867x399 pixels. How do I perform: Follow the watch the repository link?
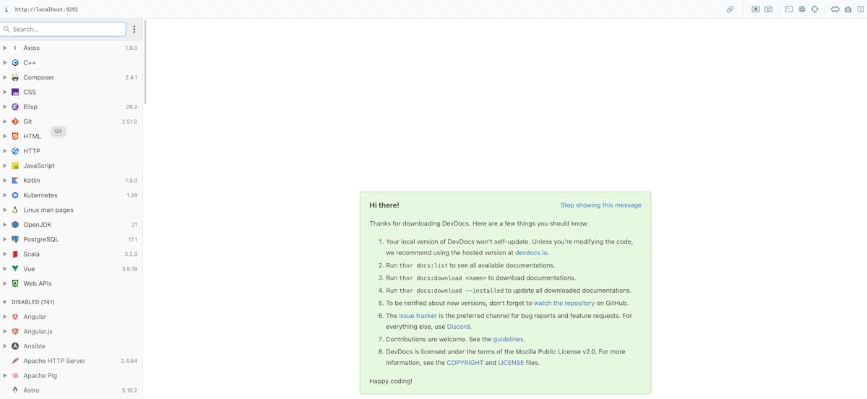[x=564, y=304]
